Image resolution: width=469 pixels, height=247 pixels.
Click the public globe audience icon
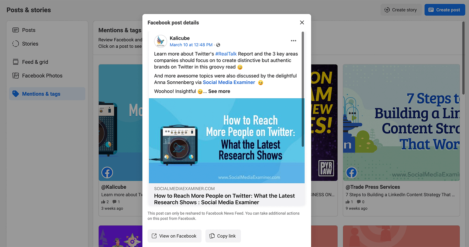pos(218,45)
